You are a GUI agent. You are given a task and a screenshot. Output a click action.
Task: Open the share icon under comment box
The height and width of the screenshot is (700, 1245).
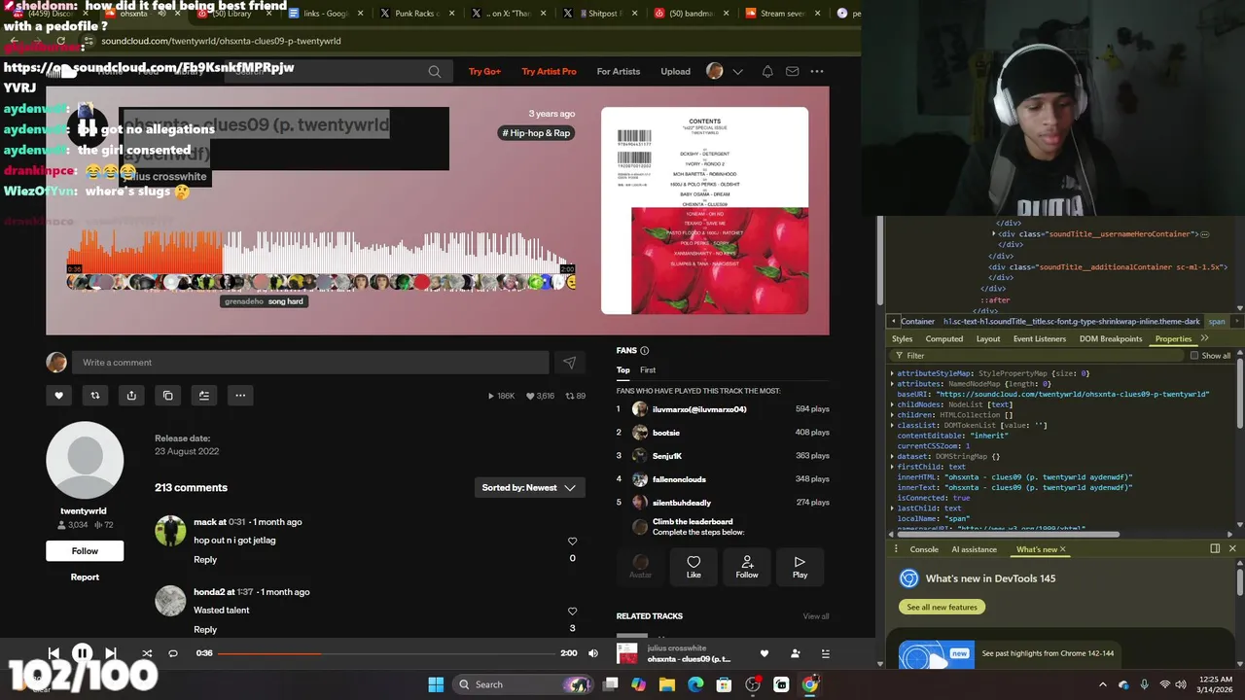(131, 395)
